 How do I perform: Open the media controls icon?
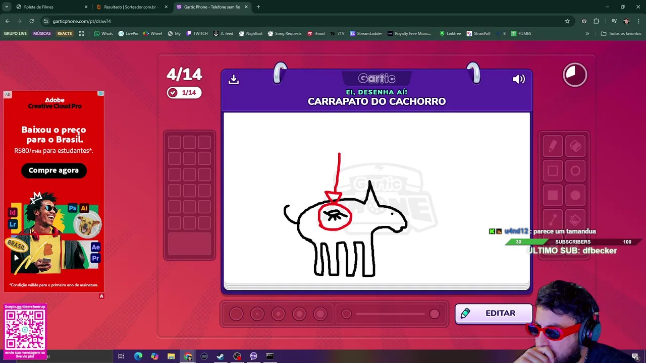click(x=614, y=21)
